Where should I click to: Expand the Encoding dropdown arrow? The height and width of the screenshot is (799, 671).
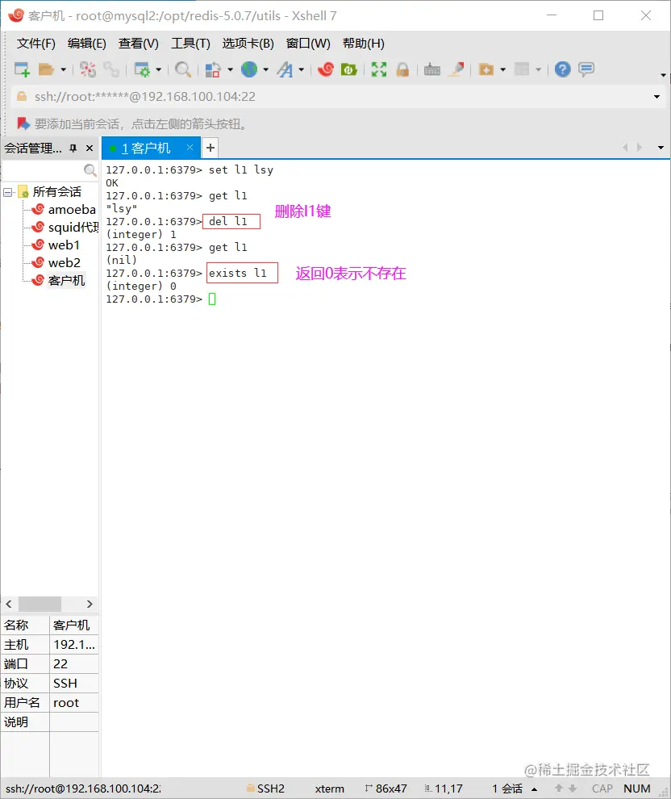coord(265,69)
